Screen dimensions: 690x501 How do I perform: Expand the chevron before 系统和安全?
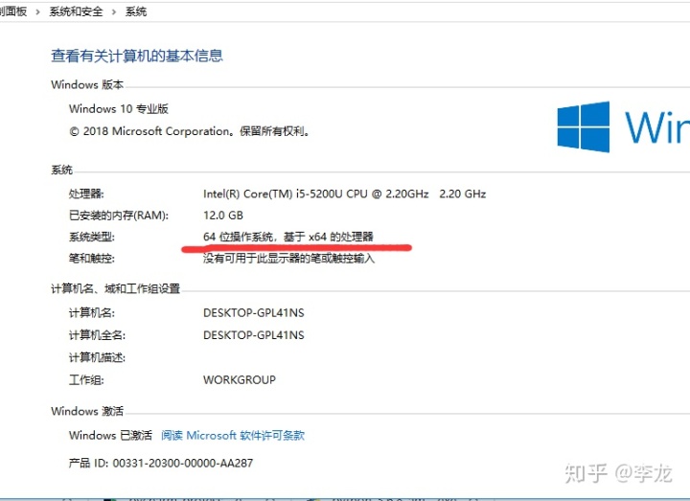tap(37, 11)
